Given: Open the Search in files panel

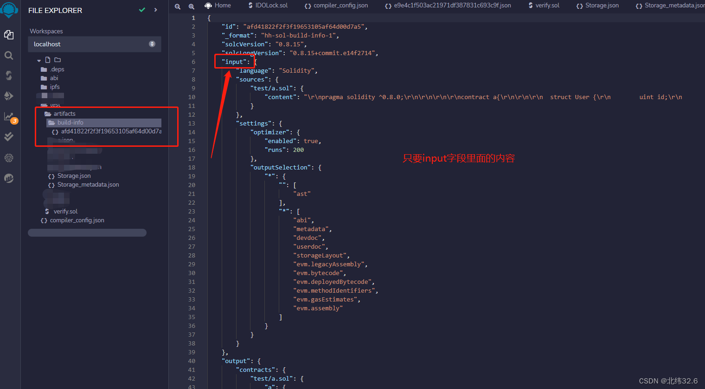Looking at the screenshot, I should pos(8,55).
